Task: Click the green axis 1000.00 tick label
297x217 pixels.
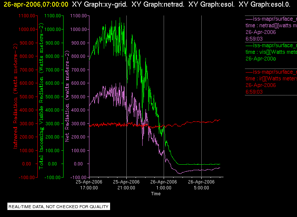Action: [x=53, y=29]
